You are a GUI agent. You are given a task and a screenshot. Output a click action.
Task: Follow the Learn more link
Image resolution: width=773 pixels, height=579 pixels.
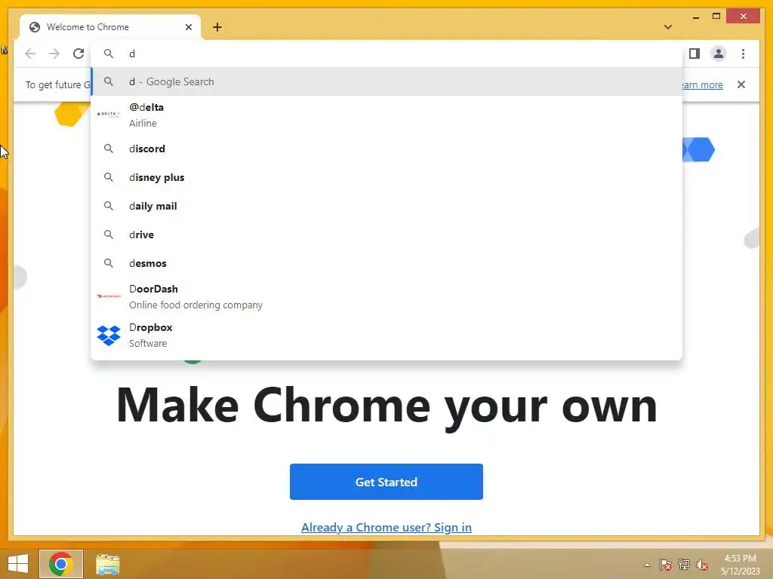pyautogui.click(x=703, y=84)
